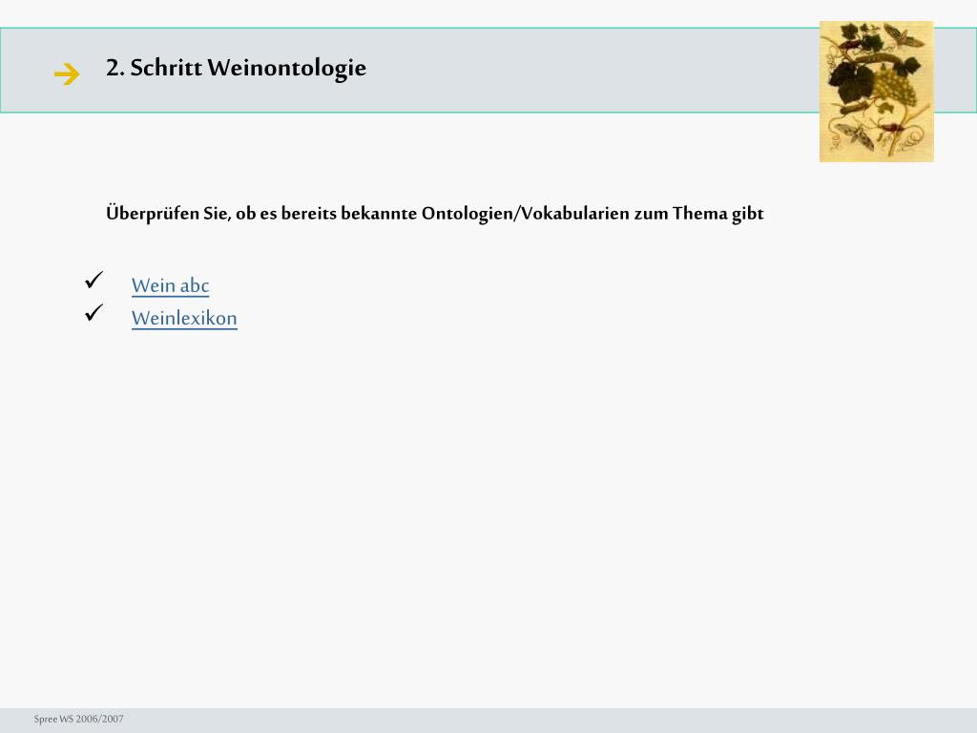The width and height of the screenshot is (977, 733).
Task: Click the checkmark bullet next to Wein abc
Action: (x=94, y=280)
